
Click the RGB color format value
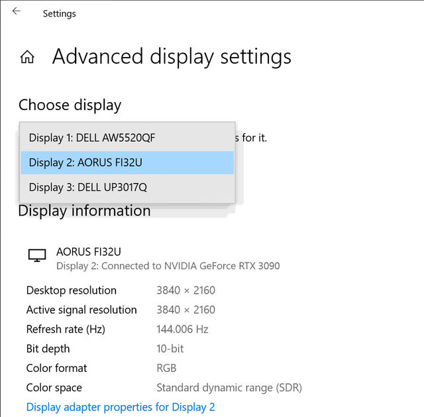click(x=166, y=368)
